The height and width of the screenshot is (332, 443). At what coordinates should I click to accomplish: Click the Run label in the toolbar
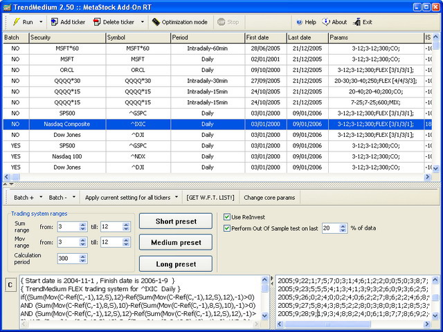28,22
